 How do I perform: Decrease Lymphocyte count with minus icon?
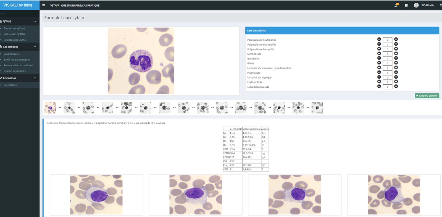(379, 53)
